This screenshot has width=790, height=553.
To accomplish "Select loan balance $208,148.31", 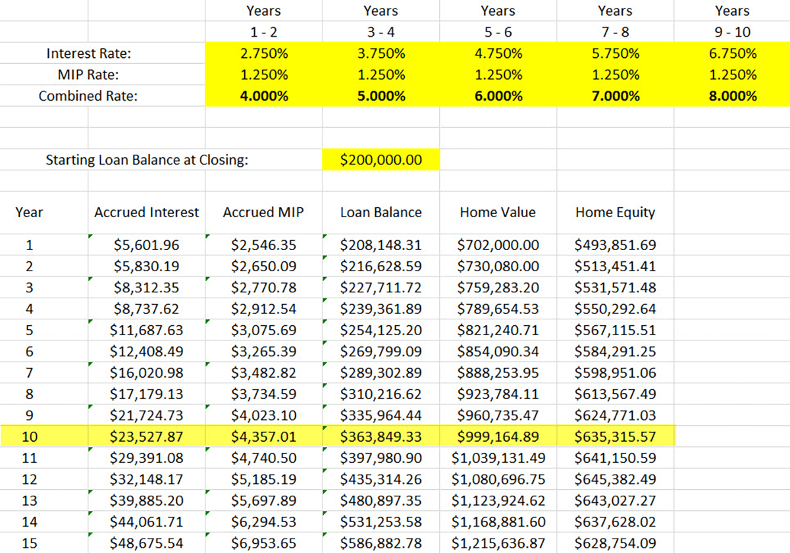I will click(x=381, y=246).
